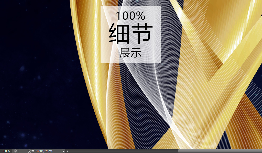This screenshot has height=153, width=262.
Task: Click the 细 character in the canvas title
Action: 119,34
